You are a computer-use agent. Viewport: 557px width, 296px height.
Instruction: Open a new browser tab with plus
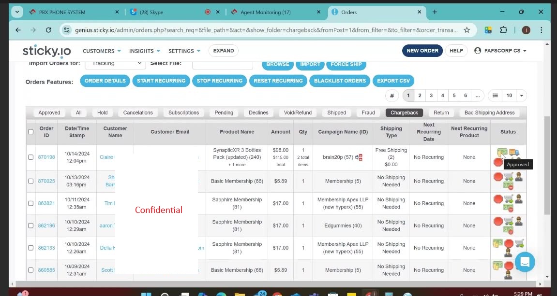(435, 12)
